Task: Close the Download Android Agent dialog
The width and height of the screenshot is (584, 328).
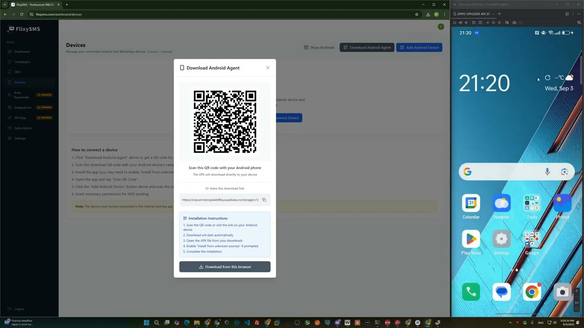Action: [268, 68]
